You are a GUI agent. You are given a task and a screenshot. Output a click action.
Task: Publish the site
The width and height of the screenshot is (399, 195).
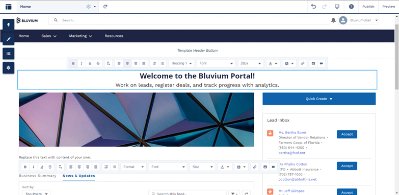[x=368, y=7]
